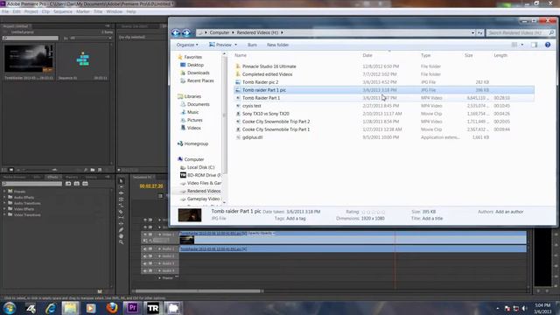Viewport: 560px width, 315px height.
Task: Select the file Tomb Raider pic 2
Action: [x=260, y=82]
